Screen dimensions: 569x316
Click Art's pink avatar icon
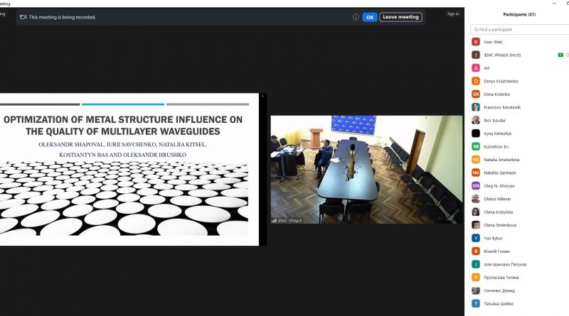(475, 68)
